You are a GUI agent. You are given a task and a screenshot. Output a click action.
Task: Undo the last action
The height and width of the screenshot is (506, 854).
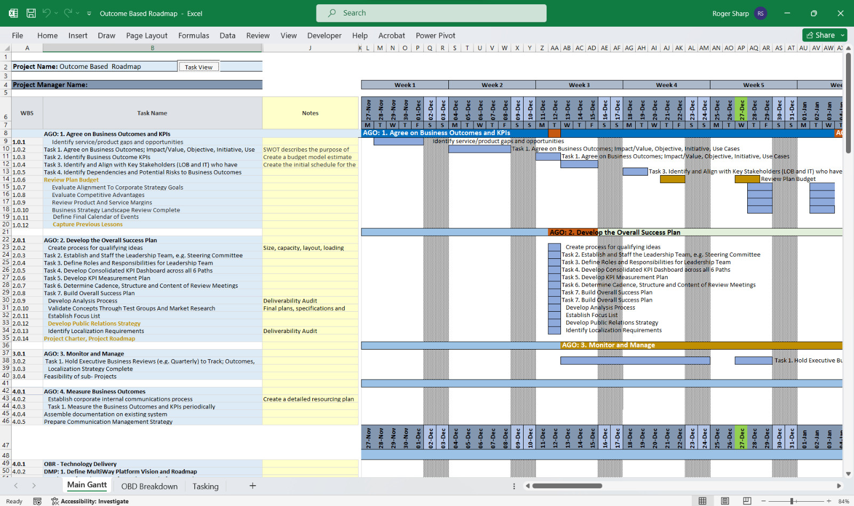pyautogui.click(x=46, y=13)
